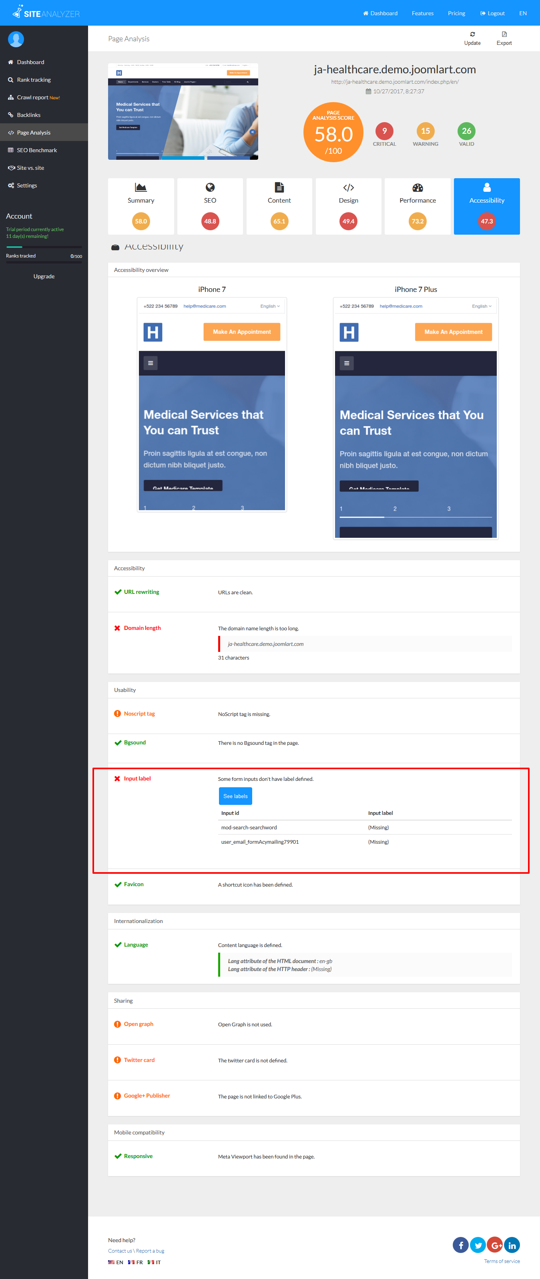This screenshot has width=540, height=1279.
Task: Click the 26 Valid badge
Action: (x=466, y=131)
